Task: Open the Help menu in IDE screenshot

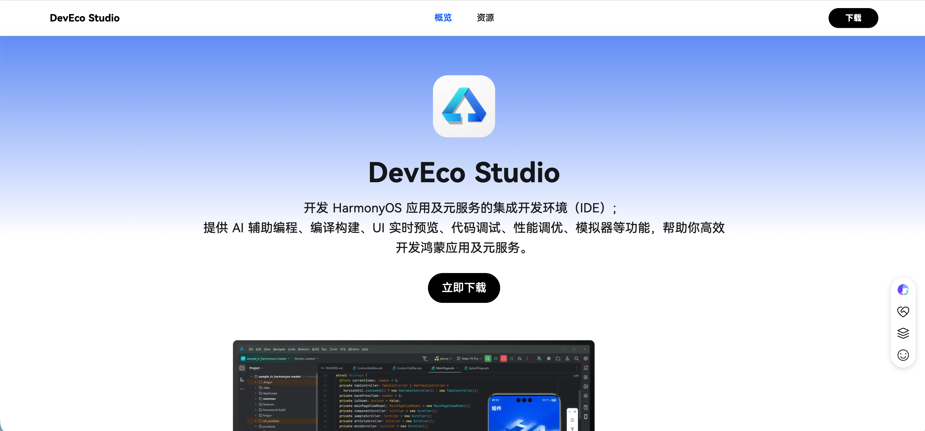Action: 365,349
